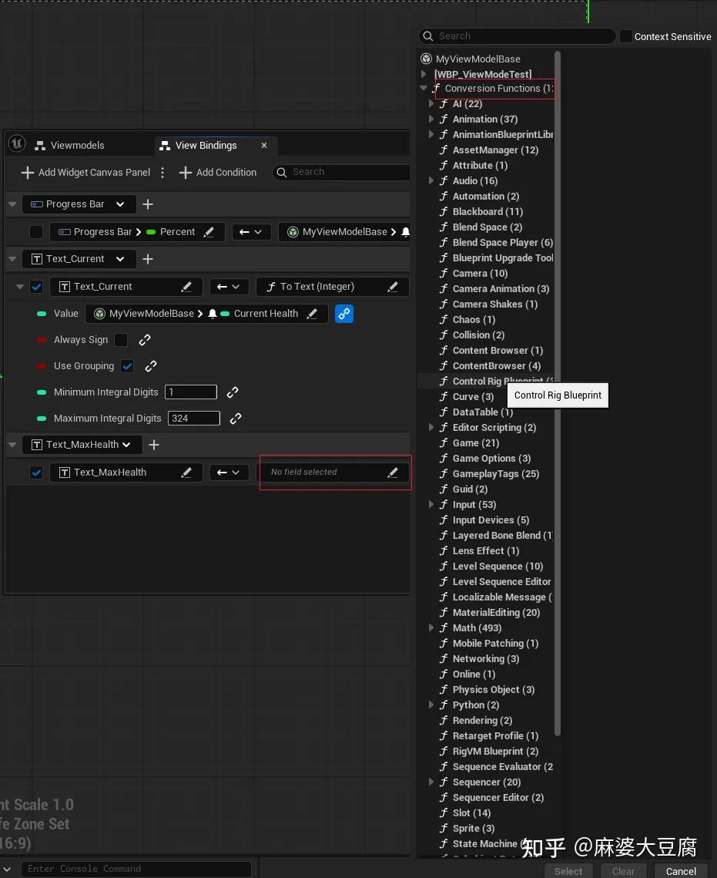717x878 pixels.
Task: Enable the Context Sensitive checkbox
Action: (x=626, y=36)
